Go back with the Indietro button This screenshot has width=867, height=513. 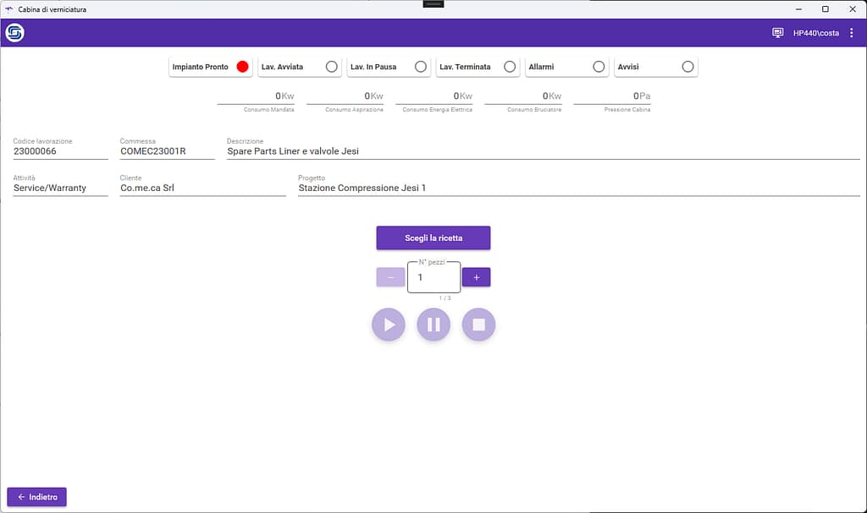pyautogui.click(x=36, y=497)
